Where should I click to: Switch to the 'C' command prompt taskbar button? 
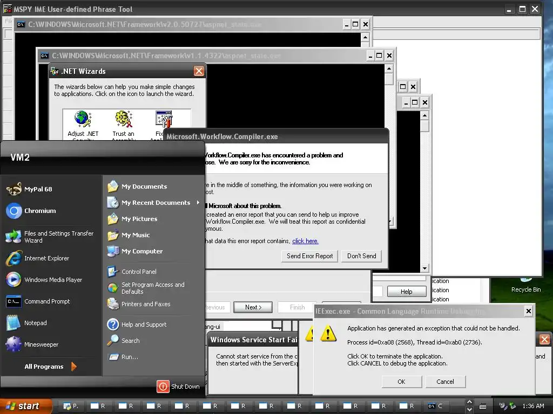(x=435, y=406)
